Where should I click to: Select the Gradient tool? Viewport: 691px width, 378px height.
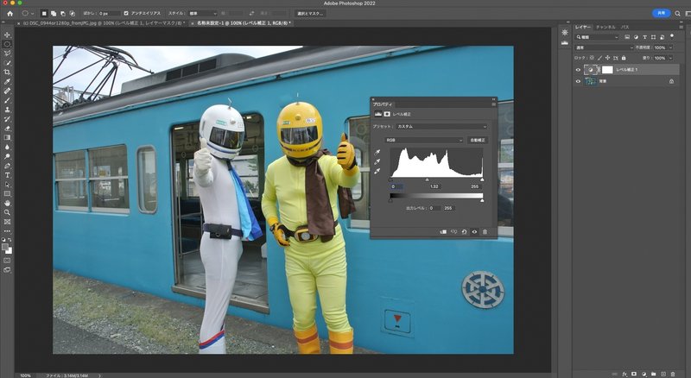pyautogui.click(x=7, y=138)
